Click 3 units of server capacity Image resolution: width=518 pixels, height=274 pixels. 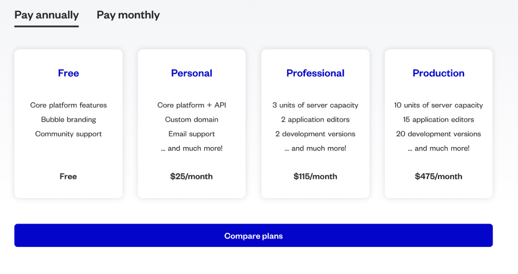[315, 105]
